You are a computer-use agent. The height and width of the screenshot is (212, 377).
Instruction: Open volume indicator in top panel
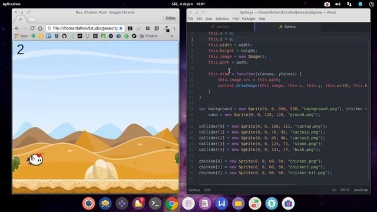338,4
